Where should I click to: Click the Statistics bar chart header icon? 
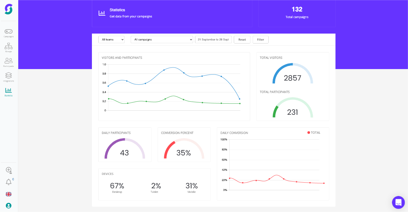click(102, 13)
